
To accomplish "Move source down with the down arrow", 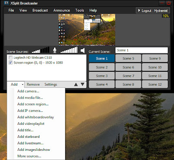I will pyautogui.click(x=83, y=84).
